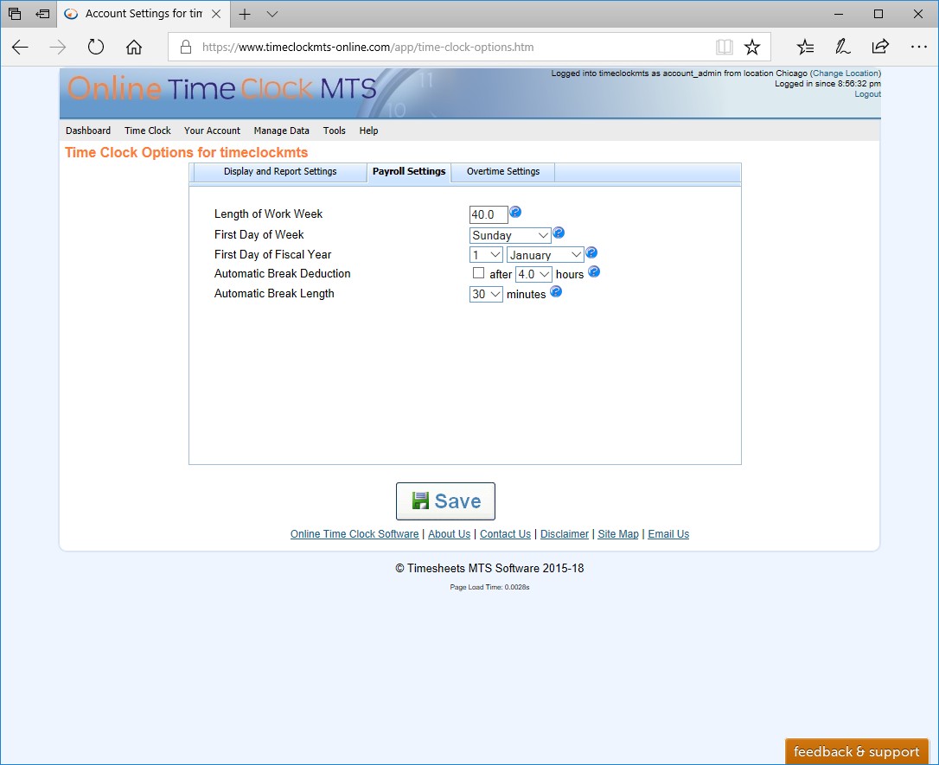The image size is (939, 765).
Task: Open feedback & support widget
Action: pos(856,751)
